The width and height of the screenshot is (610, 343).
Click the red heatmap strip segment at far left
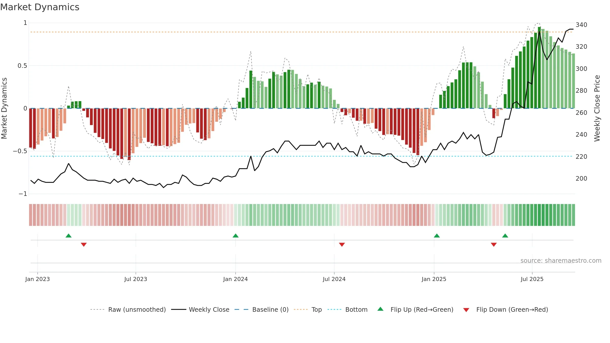click(30, 215)
